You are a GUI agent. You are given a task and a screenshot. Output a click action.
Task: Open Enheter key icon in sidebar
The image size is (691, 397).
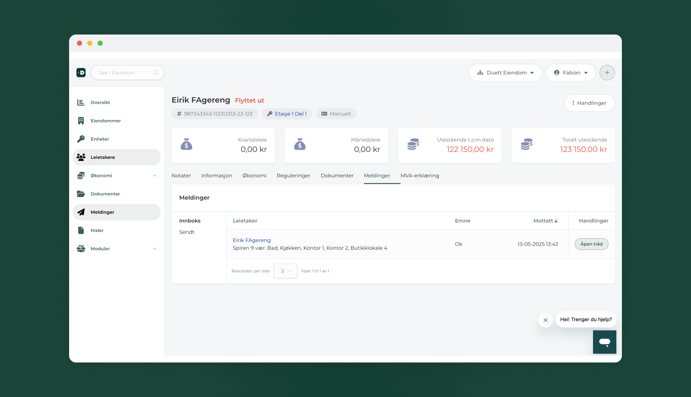coord(81,139)
